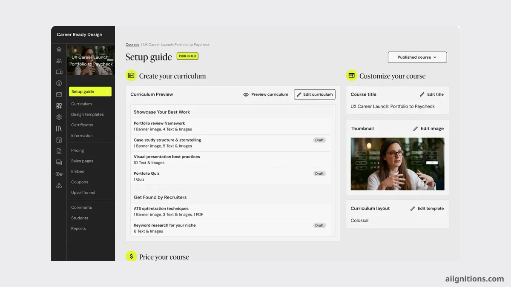This screenshot has height=287, width=511.
Task: Click the Courses breadcrumb link
Action: click(x=132, y=45)
